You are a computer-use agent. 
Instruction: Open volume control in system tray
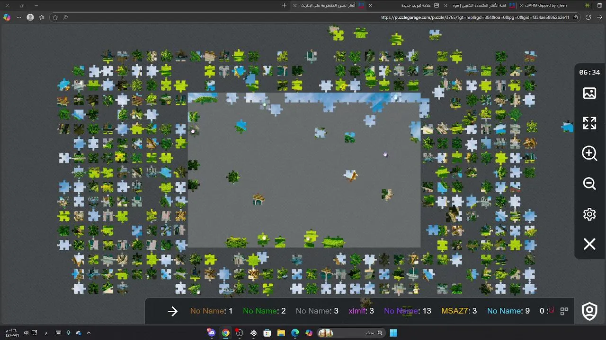click(x=26, y=333)
